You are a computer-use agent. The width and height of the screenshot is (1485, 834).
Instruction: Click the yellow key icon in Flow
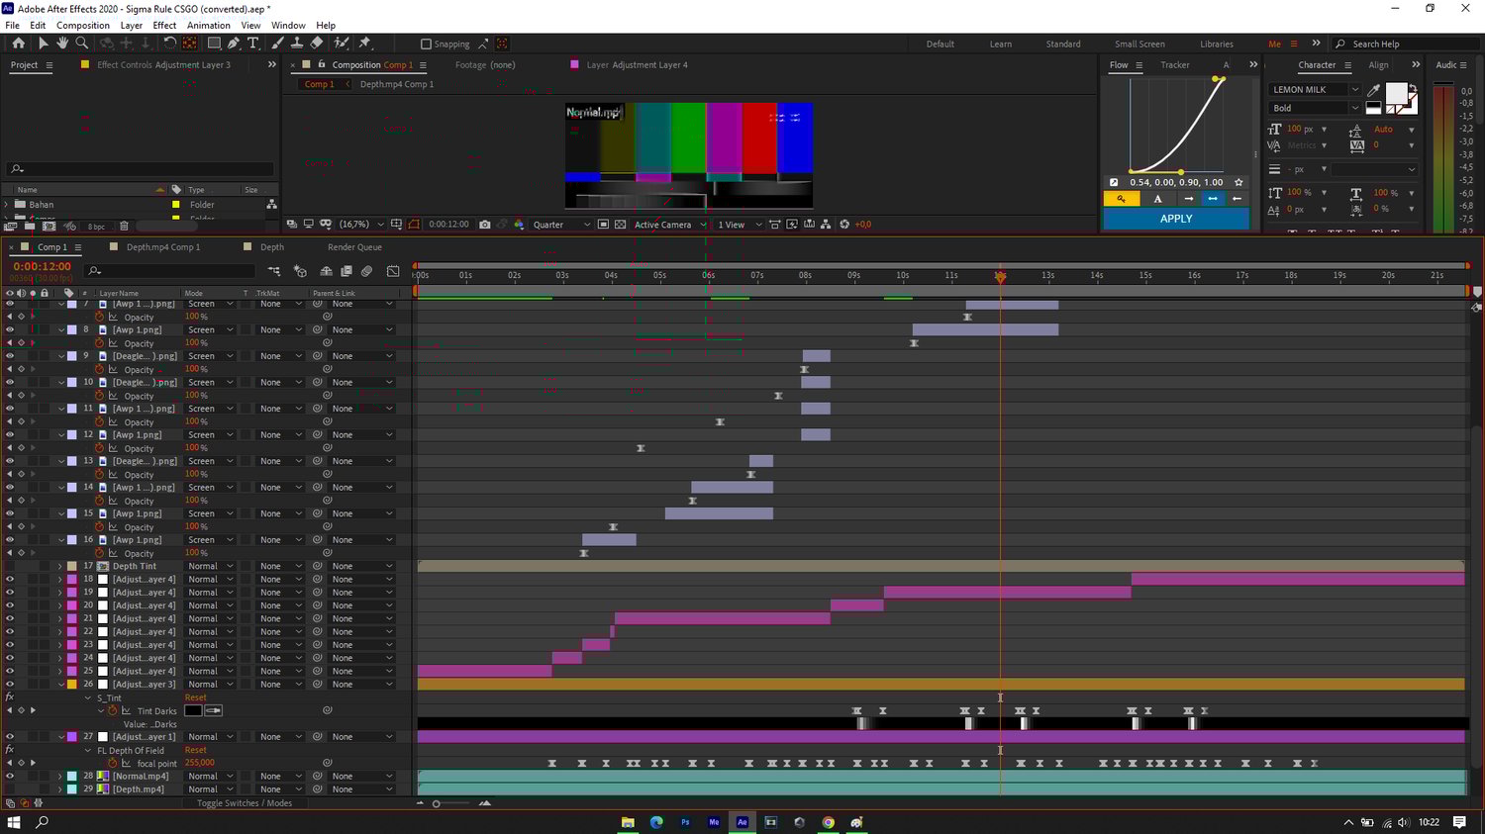click(1121, 199)
